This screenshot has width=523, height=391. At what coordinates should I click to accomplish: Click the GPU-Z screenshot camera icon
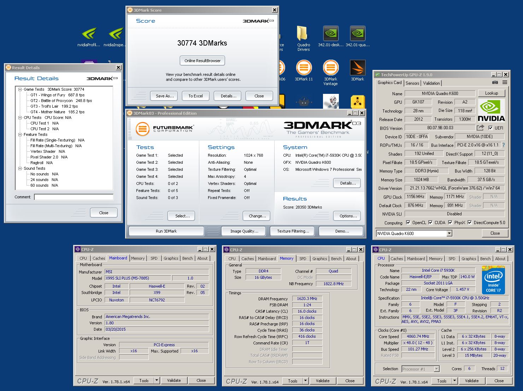[495, 82]
